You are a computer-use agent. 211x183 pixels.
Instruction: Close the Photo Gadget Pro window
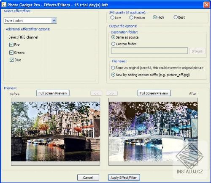206,5
